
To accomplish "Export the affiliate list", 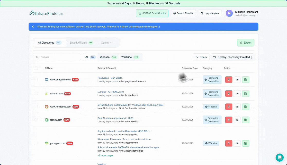I will pos(245,43).
